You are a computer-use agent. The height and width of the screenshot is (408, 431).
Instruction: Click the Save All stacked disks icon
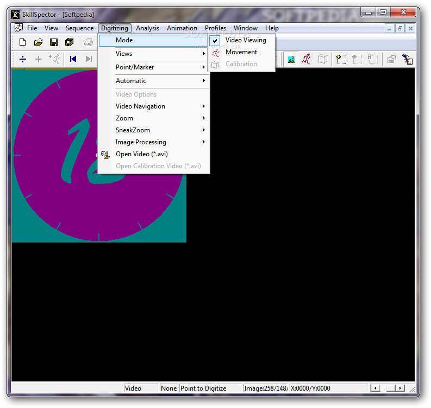[69, 42]
